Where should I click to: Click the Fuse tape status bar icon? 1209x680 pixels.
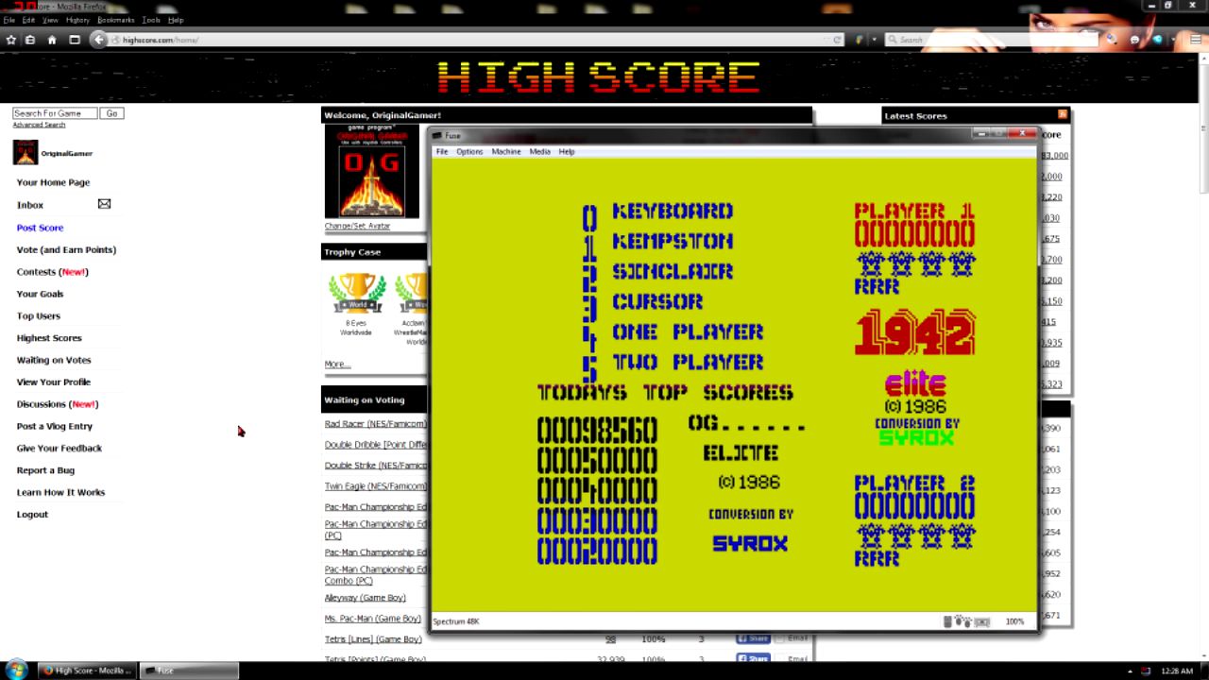coord(982,621)
